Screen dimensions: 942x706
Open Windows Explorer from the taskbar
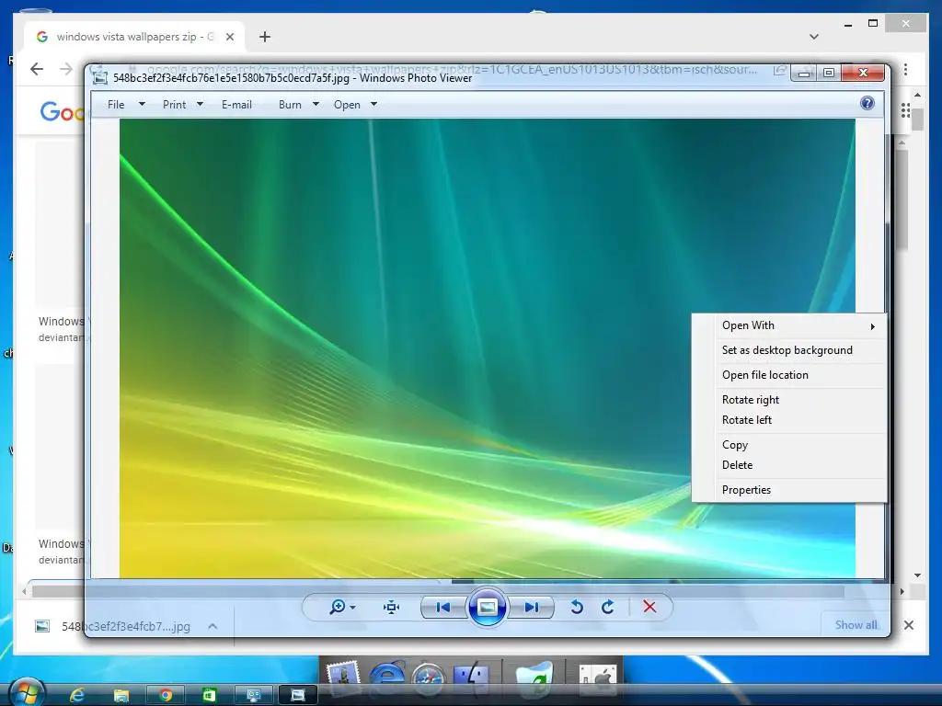point(121,695)
